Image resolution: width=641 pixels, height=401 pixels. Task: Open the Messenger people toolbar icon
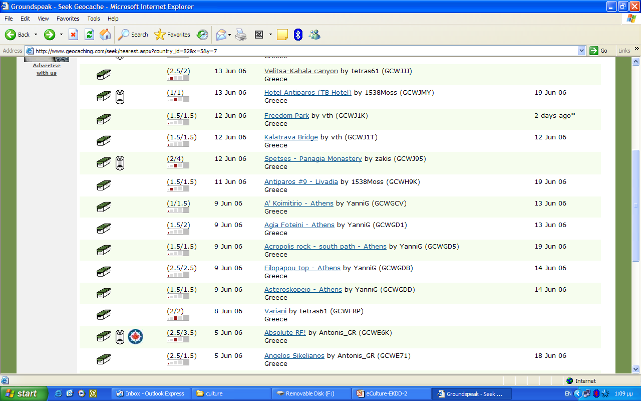314,35
